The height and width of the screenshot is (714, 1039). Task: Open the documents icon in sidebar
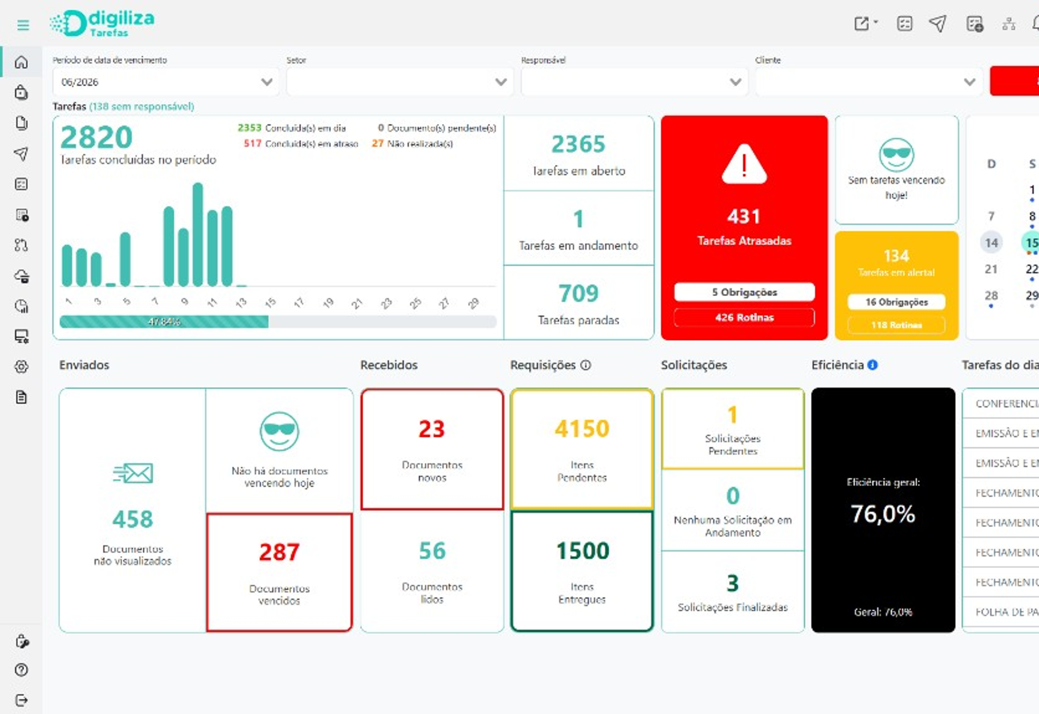point(21,123)
